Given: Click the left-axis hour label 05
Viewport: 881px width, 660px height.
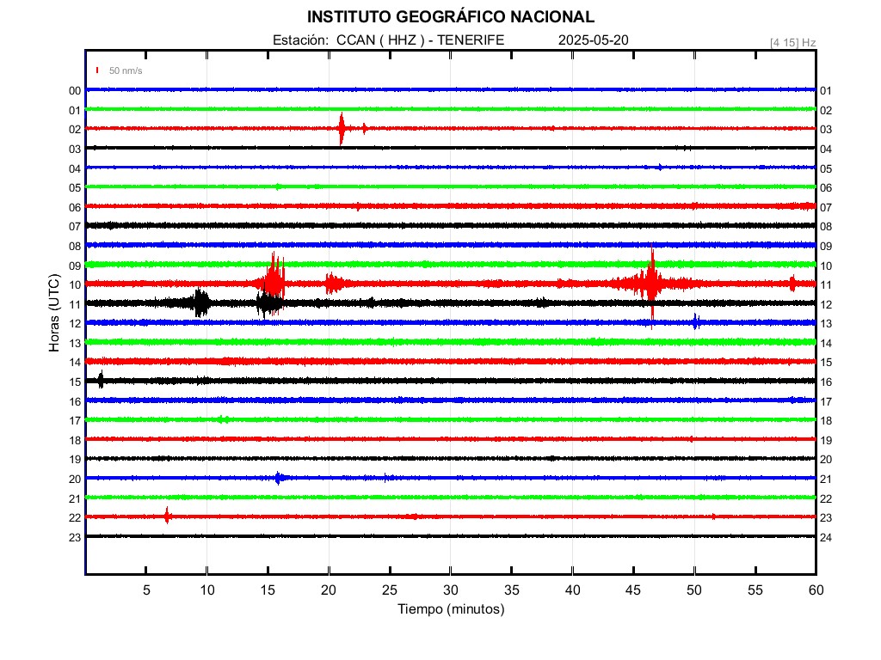Looking at the screenshot, I should click(75, 188).
